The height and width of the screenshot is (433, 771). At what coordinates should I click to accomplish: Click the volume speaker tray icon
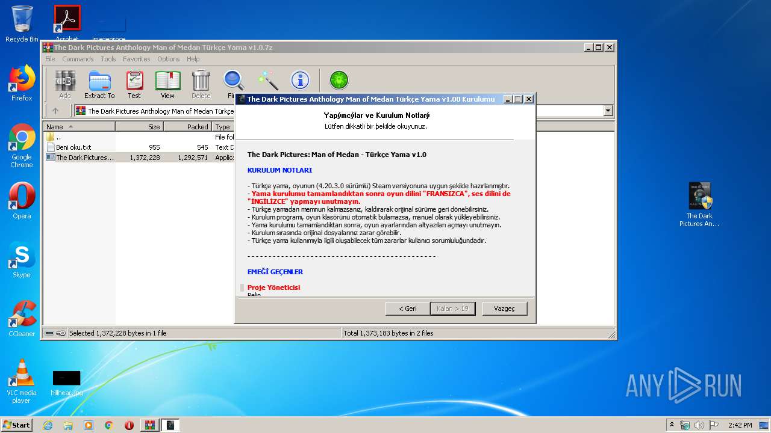(x=699, y=425)
